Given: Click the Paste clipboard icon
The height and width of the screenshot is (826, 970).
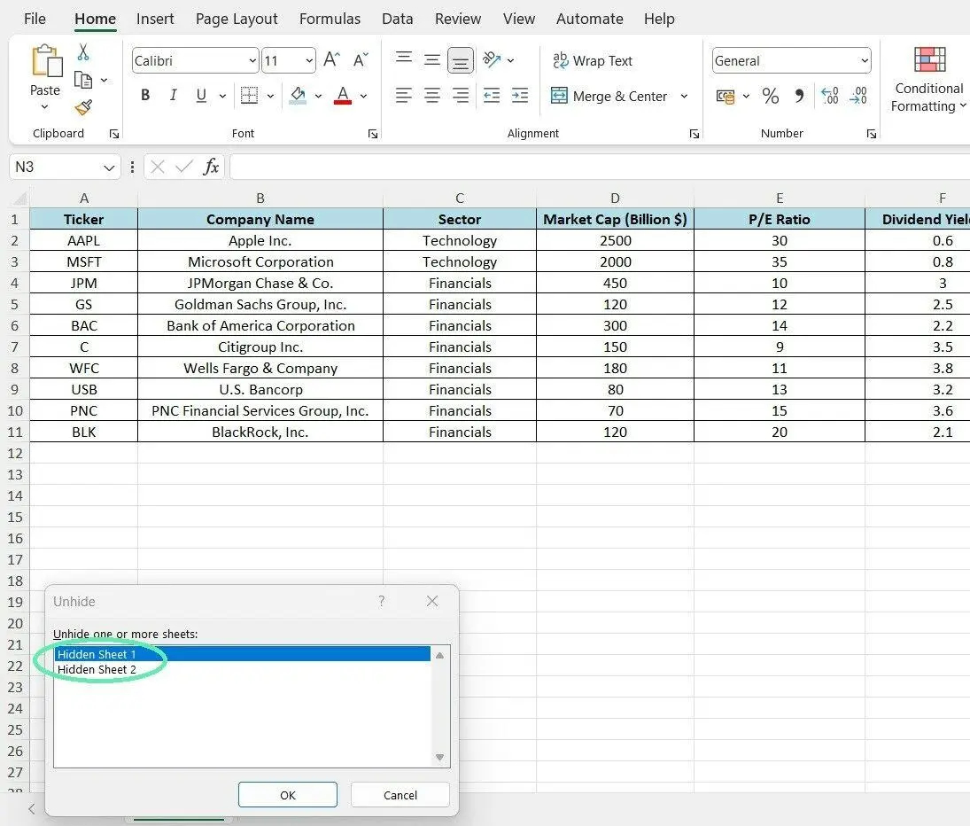Looking at the screenshot, I should click(x=46, y=60).
